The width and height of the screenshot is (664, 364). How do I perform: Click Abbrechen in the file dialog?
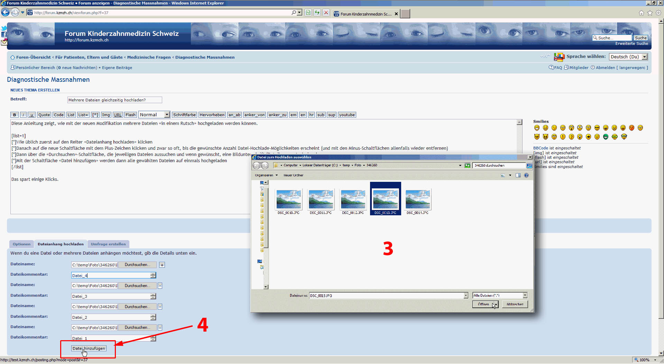515,304
